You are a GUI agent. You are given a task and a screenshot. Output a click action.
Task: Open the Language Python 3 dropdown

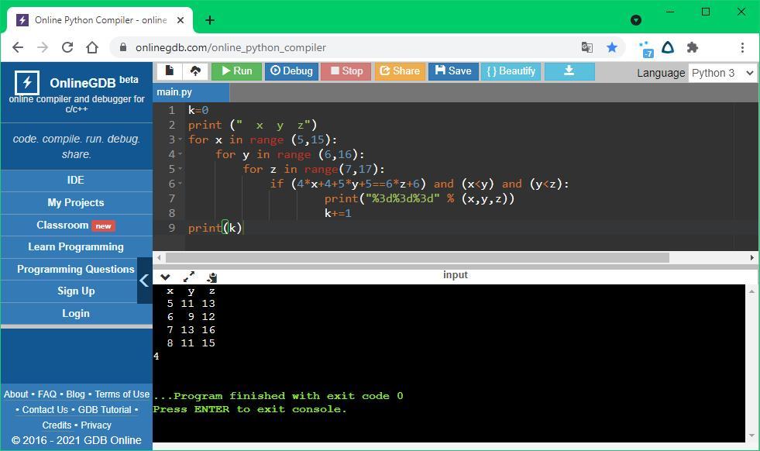click(722, 73)
